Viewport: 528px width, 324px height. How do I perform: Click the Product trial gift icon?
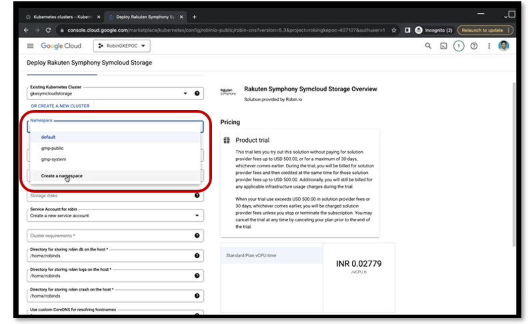[227, 140]
